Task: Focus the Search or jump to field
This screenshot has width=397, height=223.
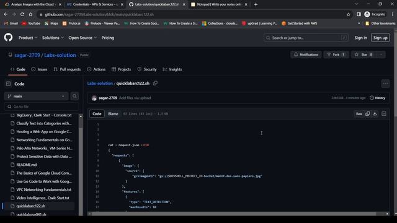Action: (306, 38)
